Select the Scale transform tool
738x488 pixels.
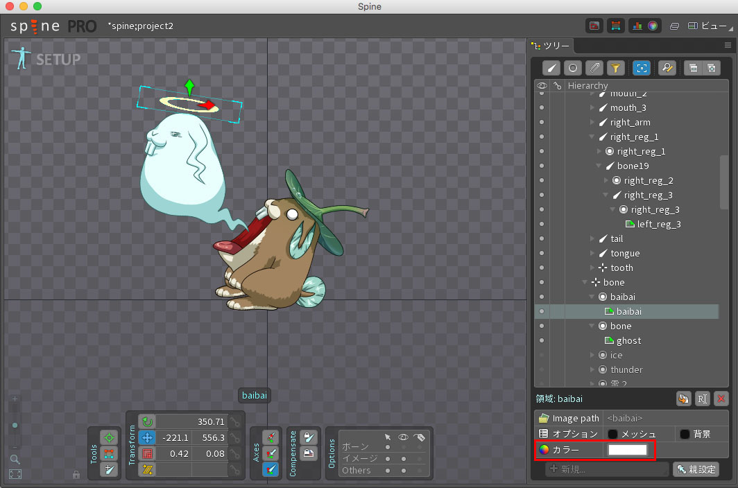[x=147, y=453]
